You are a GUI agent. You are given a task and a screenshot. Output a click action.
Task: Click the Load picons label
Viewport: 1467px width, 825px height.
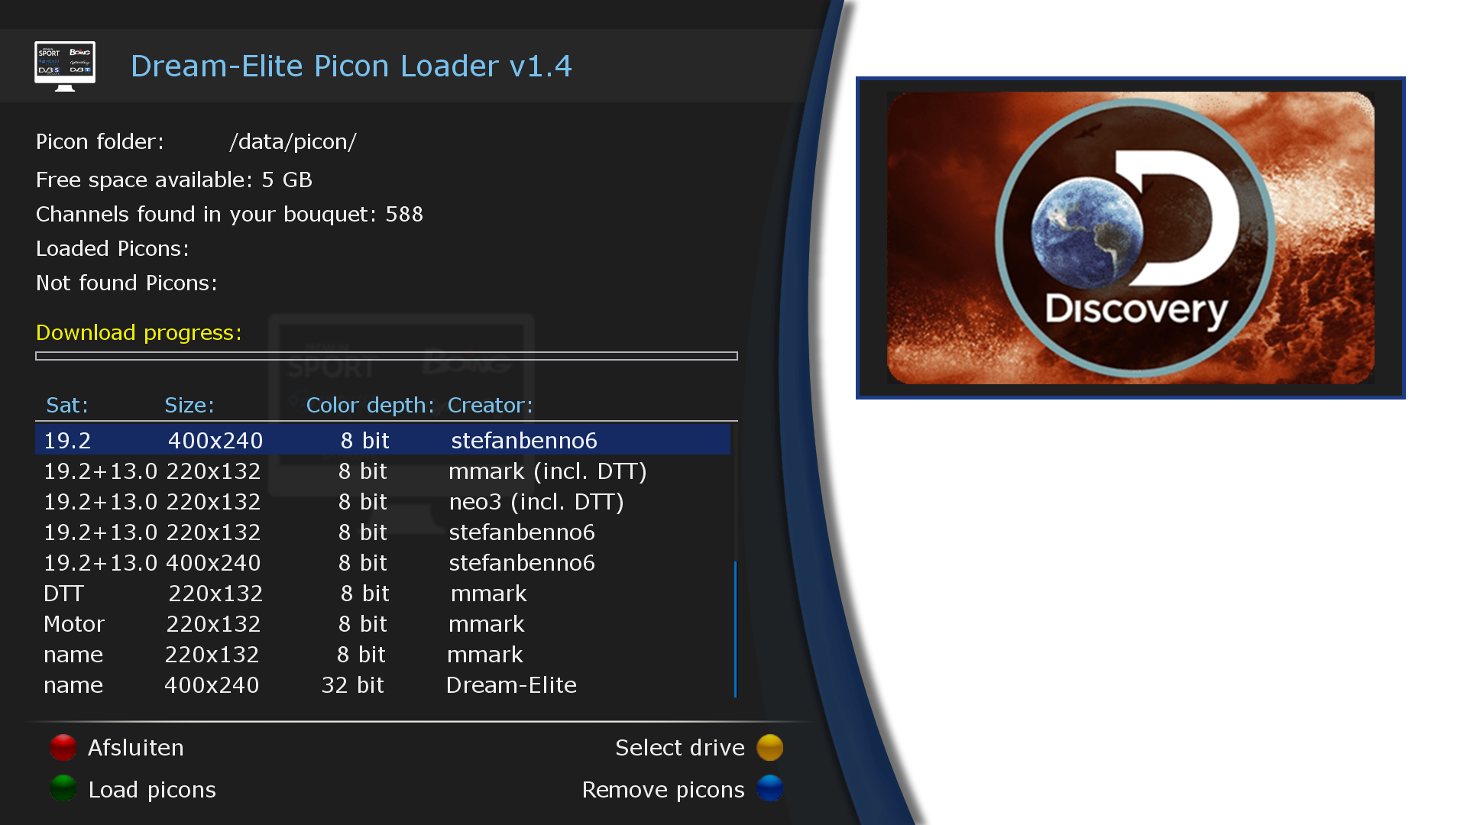(x=152, y=790)
